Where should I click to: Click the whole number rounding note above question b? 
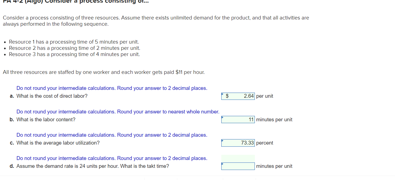tap(118, 112)
